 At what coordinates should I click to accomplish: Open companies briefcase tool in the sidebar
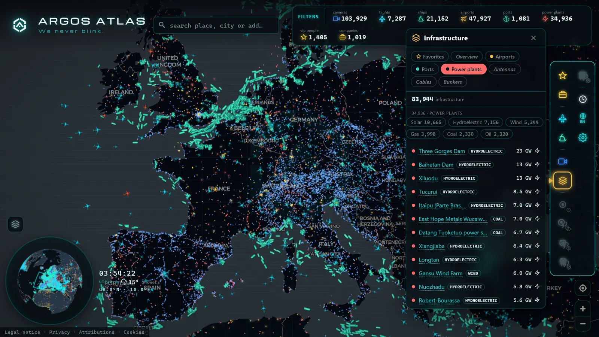(563, 94)
